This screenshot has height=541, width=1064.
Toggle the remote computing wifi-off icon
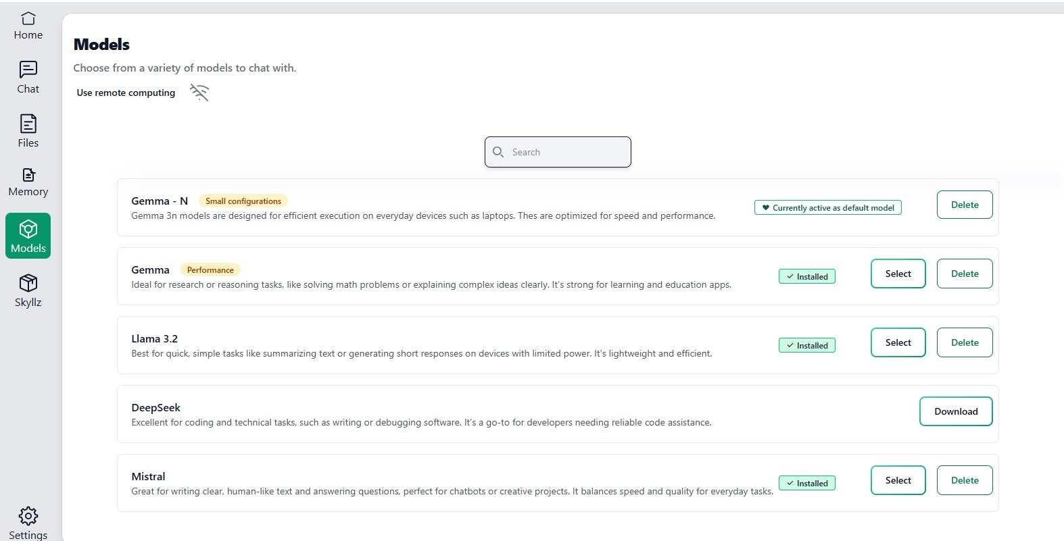199,93
